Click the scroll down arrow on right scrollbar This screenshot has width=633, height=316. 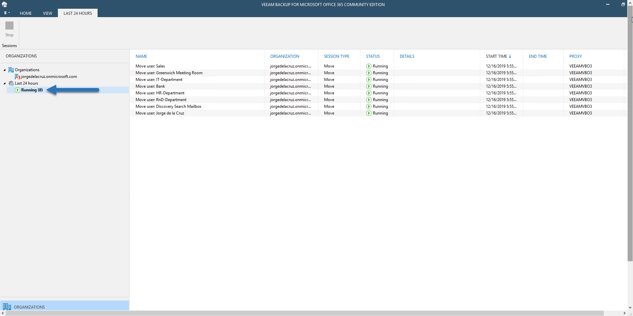[x=630, y=307]
